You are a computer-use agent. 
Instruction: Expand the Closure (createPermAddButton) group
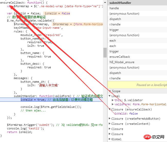pyautogui.click(x=110, y=118)
